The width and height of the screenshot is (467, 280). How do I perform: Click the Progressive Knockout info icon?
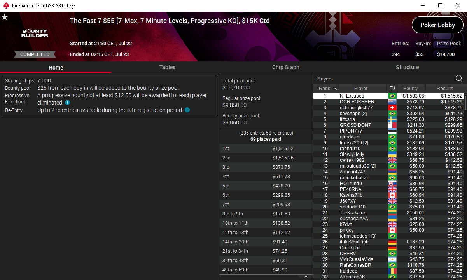(x=68, y=103)
